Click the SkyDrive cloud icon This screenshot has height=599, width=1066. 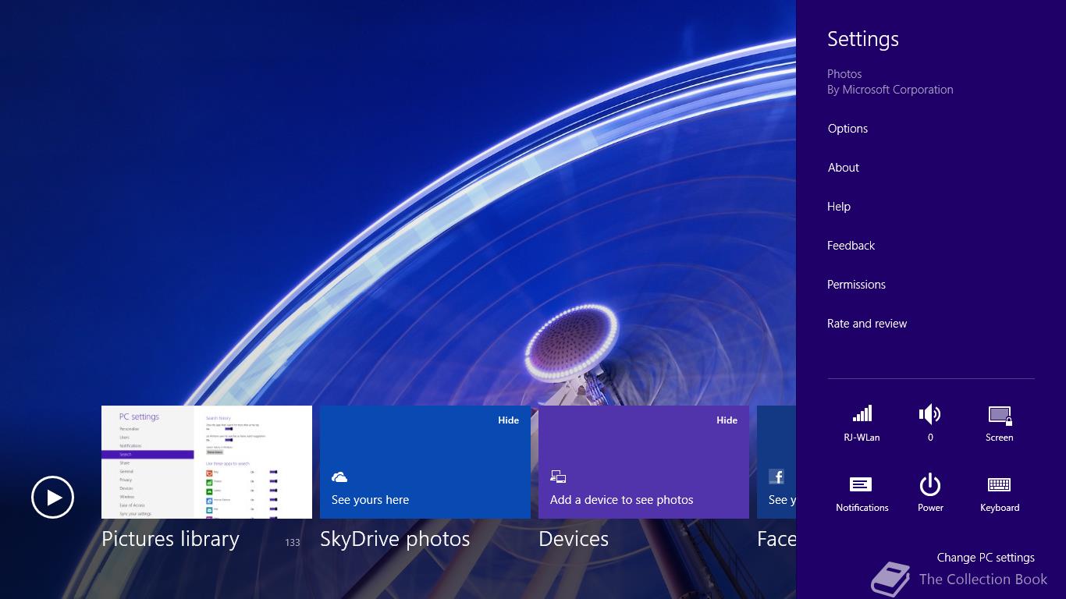click(339, 477)
